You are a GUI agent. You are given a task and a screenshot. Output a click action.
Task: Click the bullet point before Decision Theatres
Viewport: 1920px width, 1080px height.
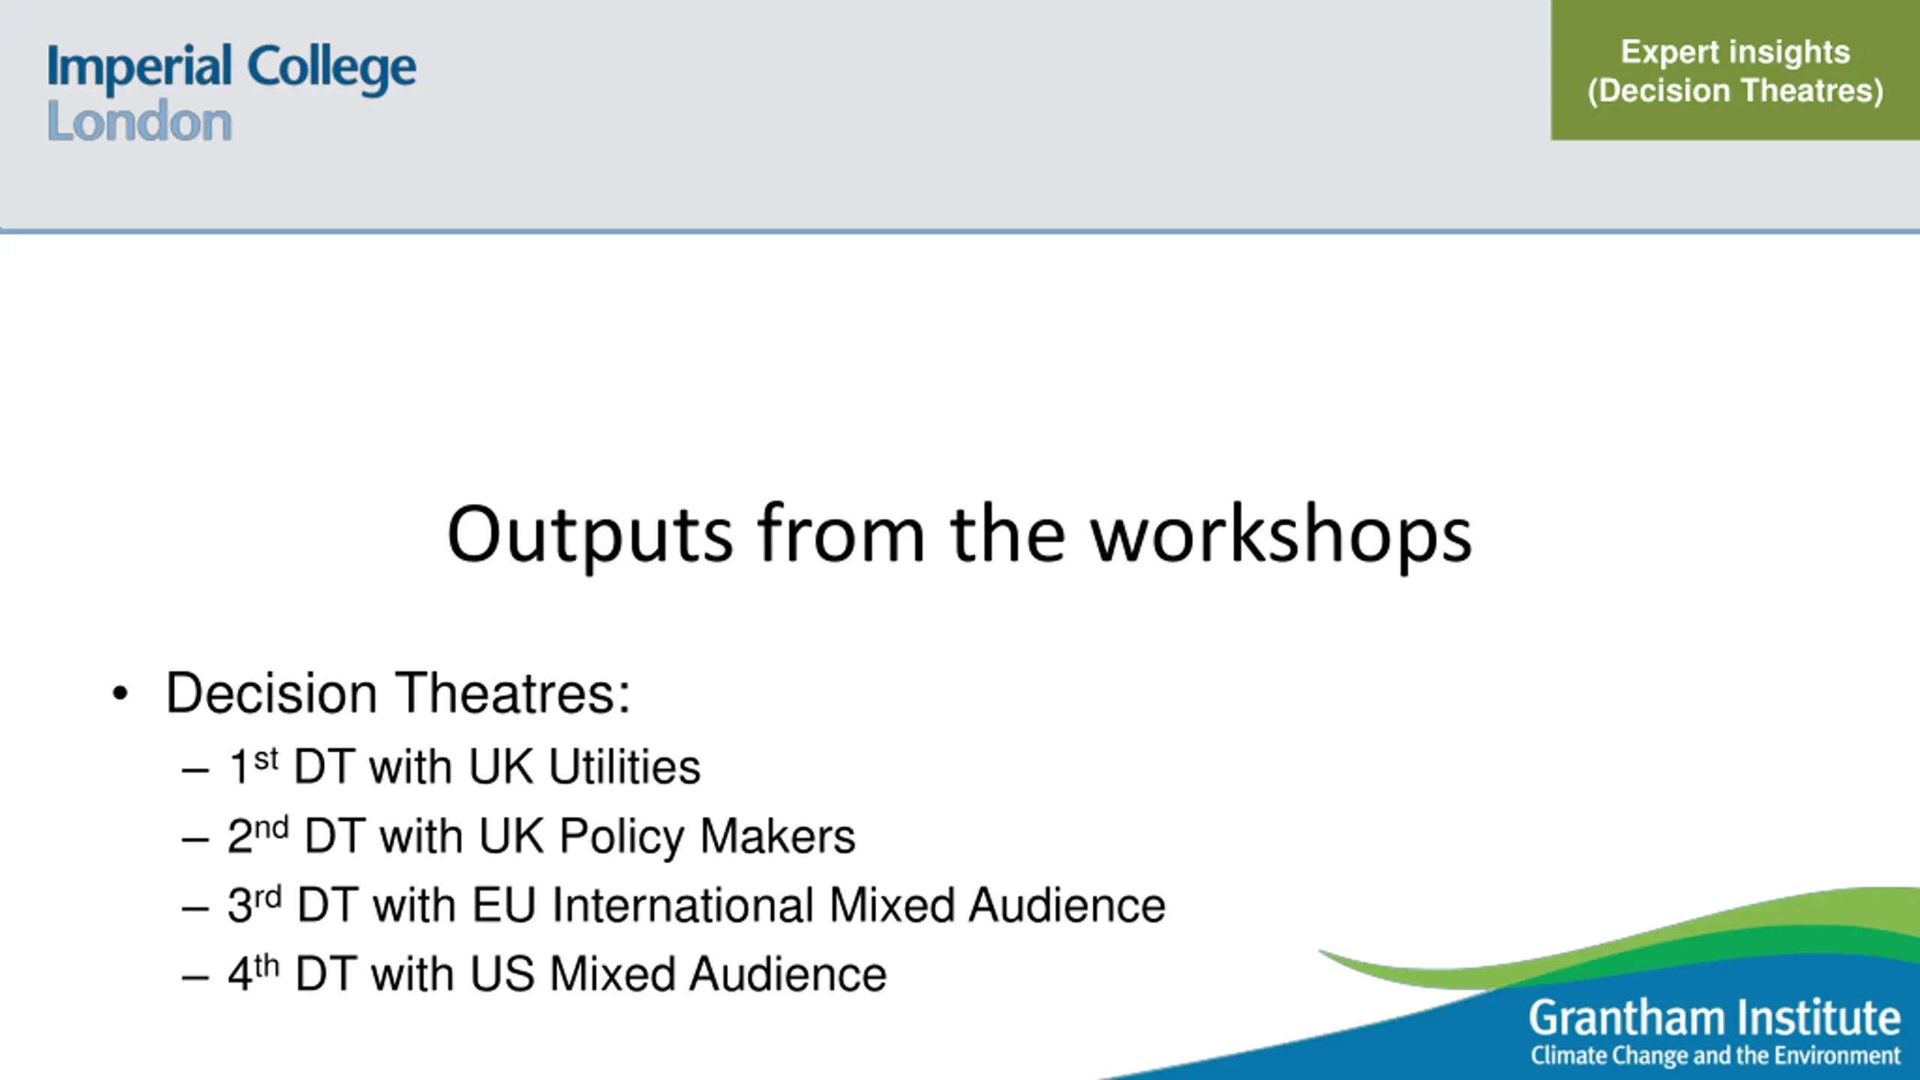(120, 694)
